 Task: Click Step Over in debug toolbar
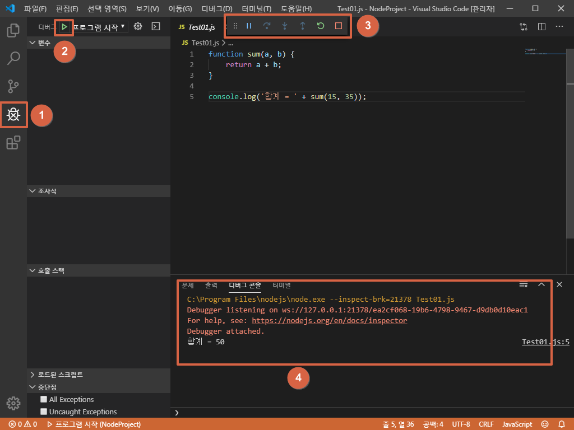coord(267,26)
